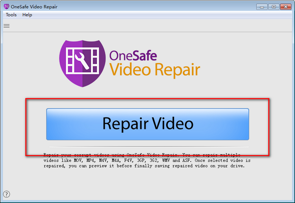295x203 pixels.
Task: Click the white wrench inside the shield logo
Action: (x=82, y=61)
